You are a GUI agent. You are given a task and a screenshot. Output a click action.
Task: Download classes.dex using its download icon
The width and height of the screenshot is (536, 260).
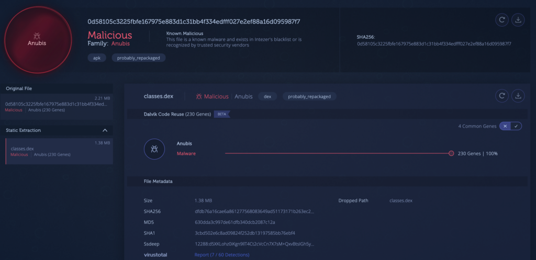pyautogui.click(x=518, y=96)
